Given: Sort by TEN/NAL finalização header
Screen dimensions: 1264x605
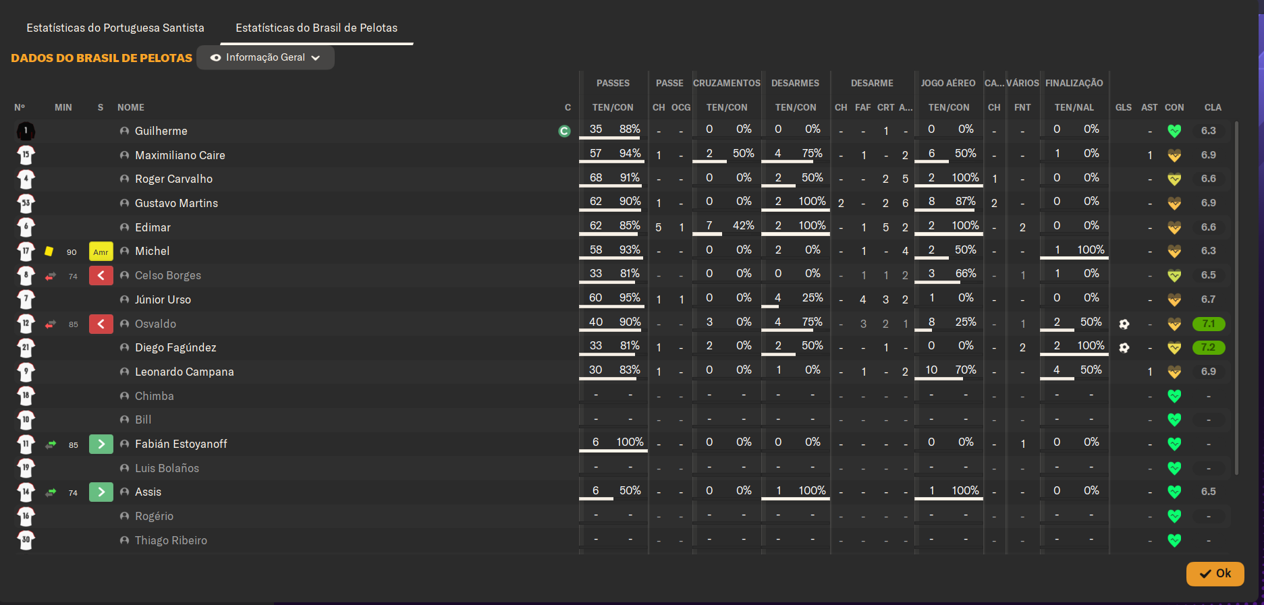Looking at the screenshot, I should click(1074, 107).
